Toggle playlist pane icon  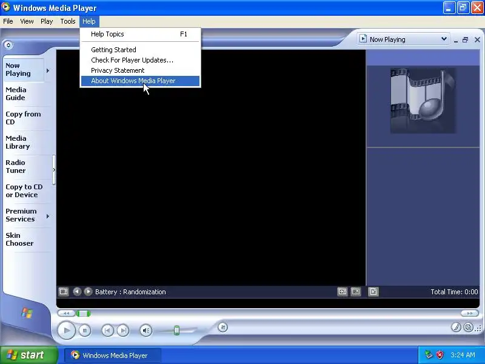point(373,292)
